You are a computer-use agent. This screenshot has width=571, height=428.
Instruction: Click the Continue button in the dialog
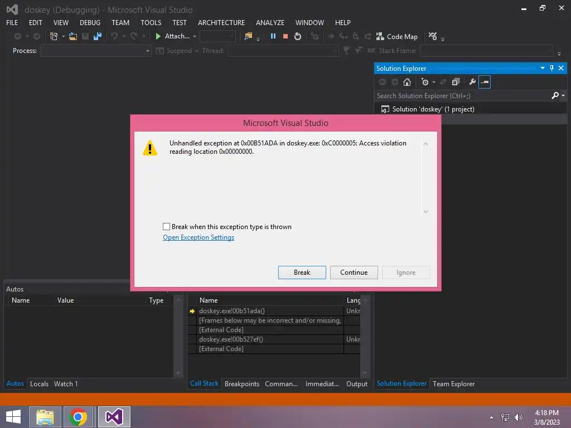[x=354, y=272]
